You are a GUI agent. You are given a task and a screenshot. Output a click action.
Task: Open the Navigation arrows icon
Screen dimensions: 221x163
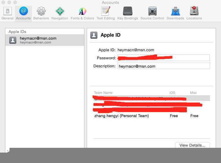point(60,11)
